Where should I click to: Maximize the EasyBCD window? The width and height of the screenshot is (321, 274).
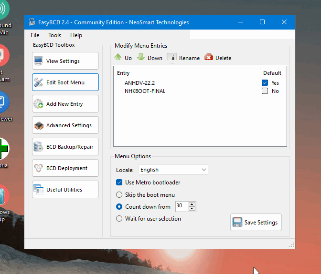(262, 22)
